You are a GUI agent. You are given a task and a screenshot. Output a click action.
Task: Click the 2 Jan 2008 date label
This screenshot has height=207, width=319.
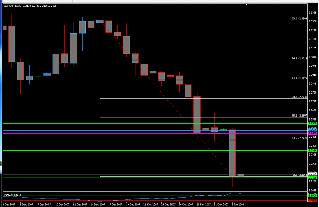238,204
